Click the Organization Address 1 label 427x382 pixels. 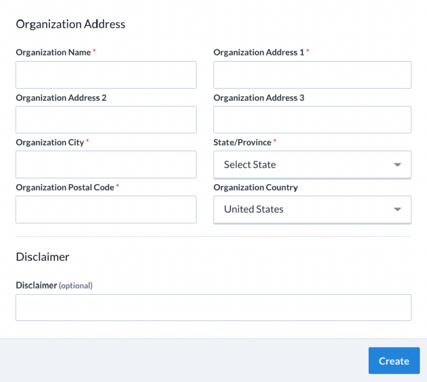click(259, 52)
